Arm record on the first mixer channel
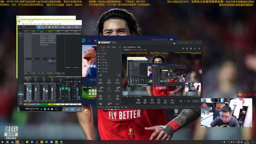 tap(30, 94)
